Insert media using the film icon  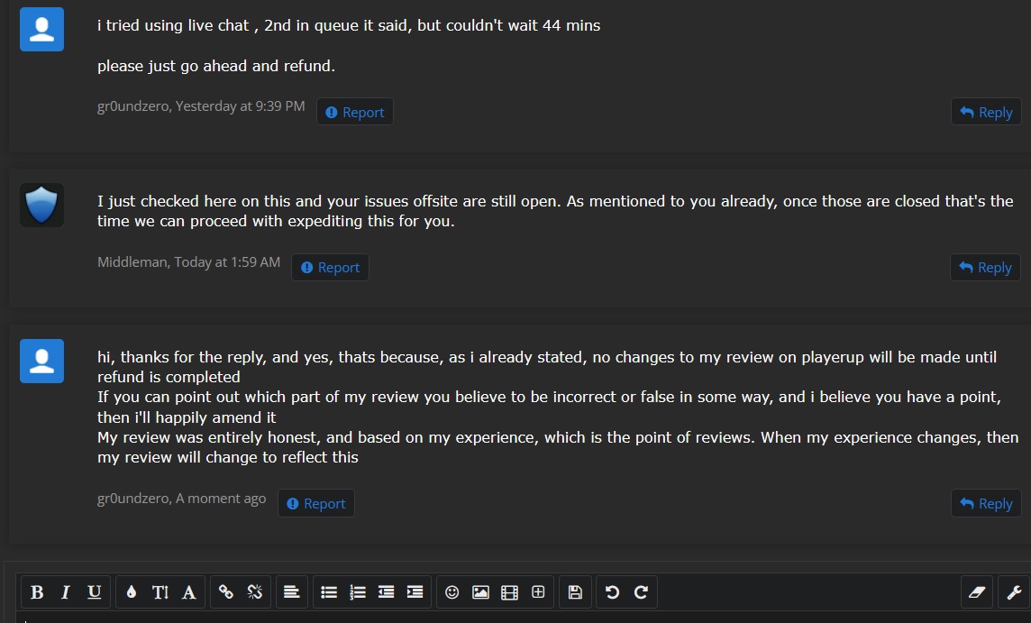coord(509,592)
